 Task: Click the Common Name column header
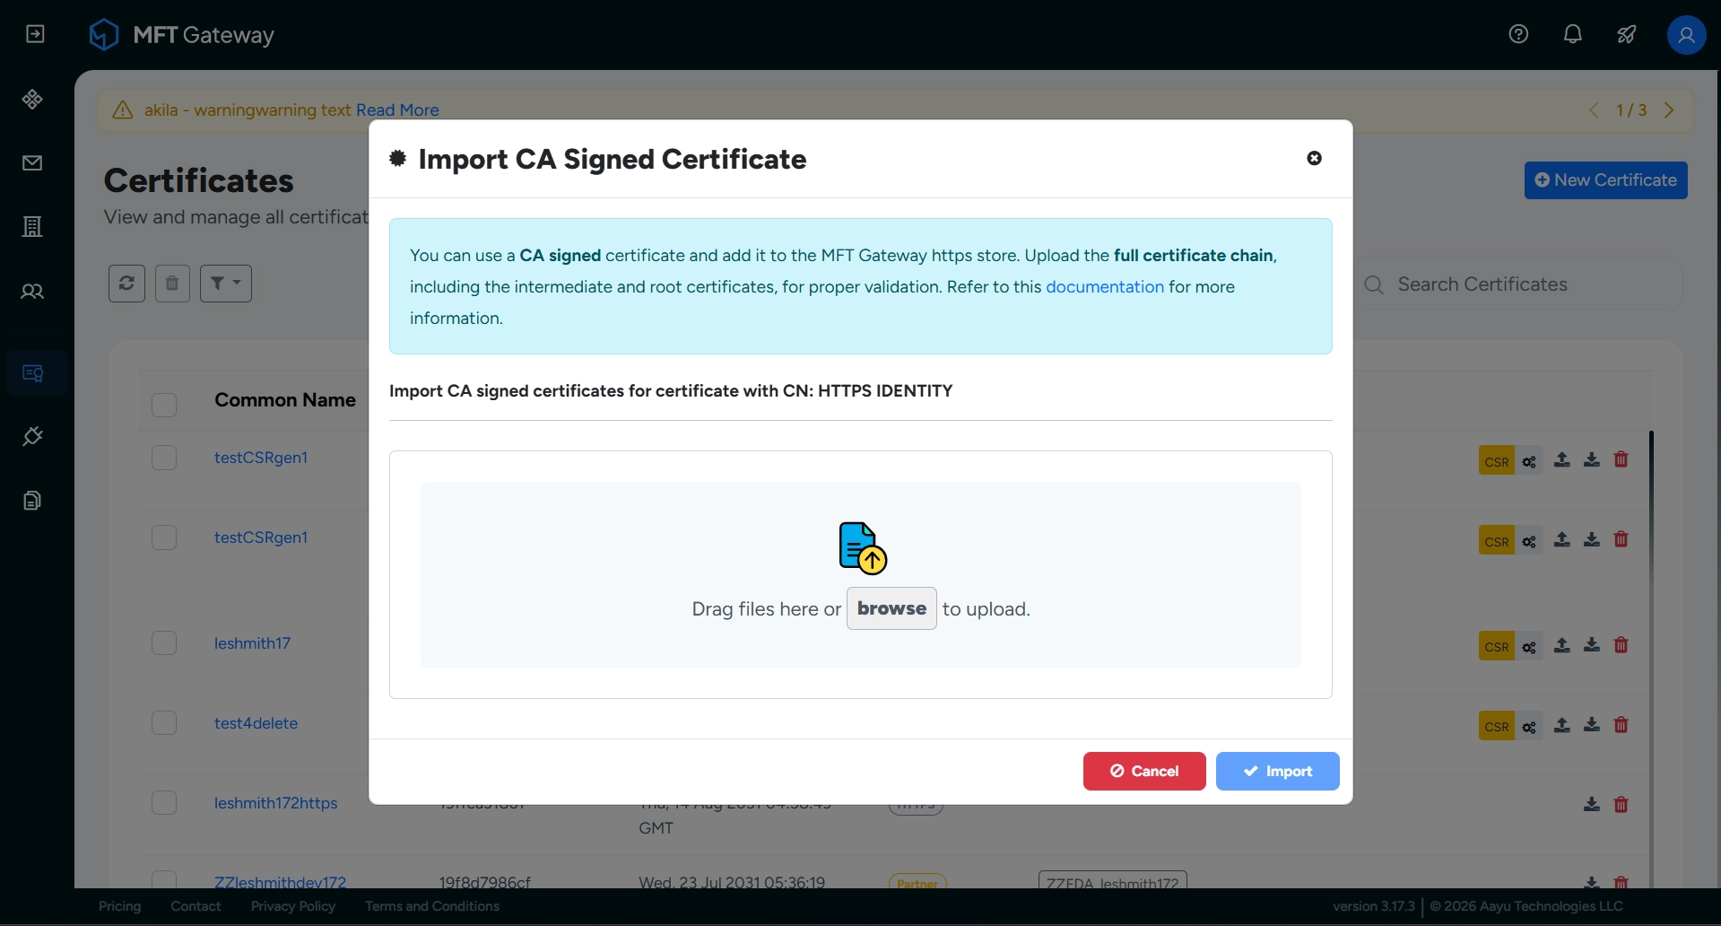click(285, 400)
